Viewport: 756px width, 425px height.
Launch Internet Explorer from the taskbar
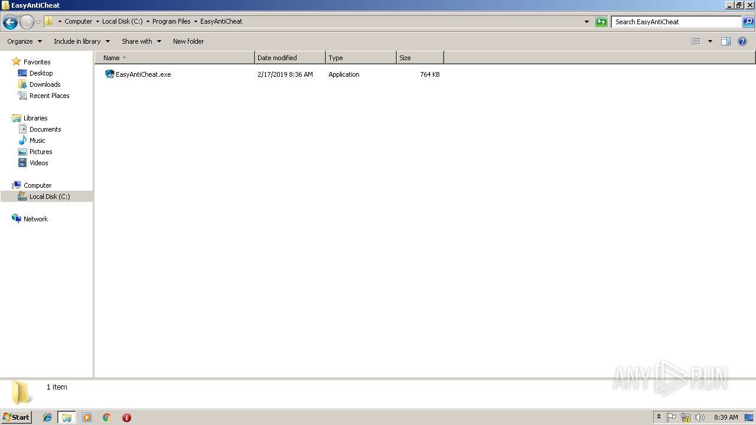pos(47,417)
